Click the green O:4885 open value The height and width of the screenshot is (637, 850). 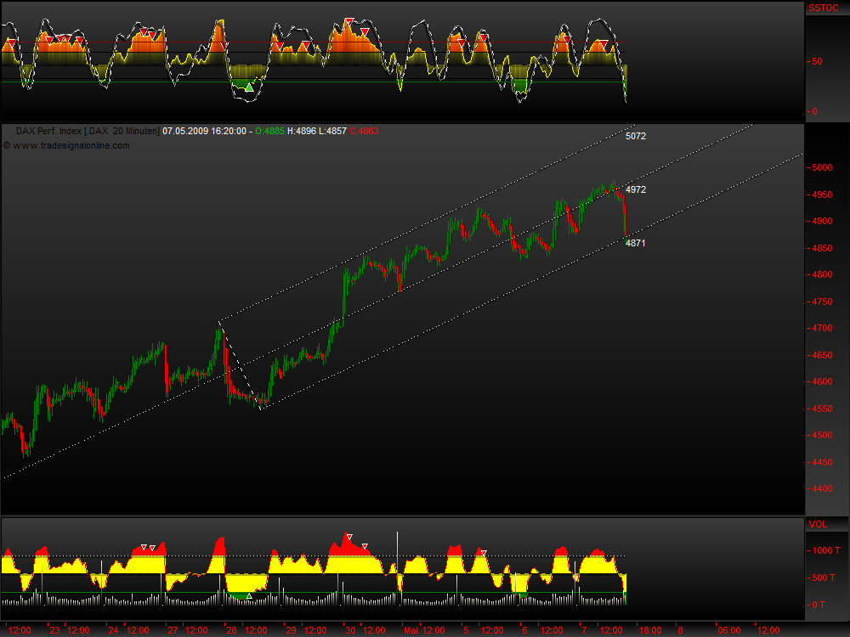pos(270,132)
